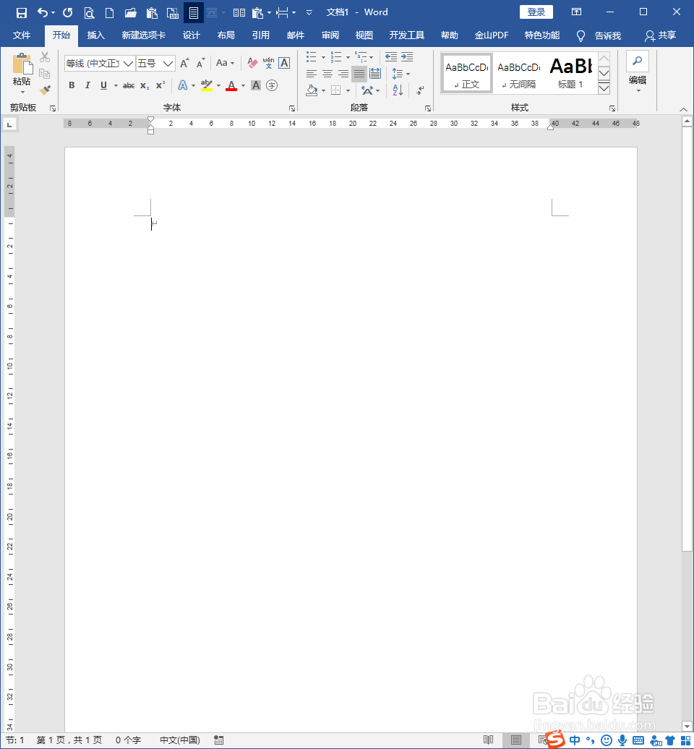Switch to the 插入 Insert tab
The width and height of the screenshot is (694, 749).
[x=96, y=35]
